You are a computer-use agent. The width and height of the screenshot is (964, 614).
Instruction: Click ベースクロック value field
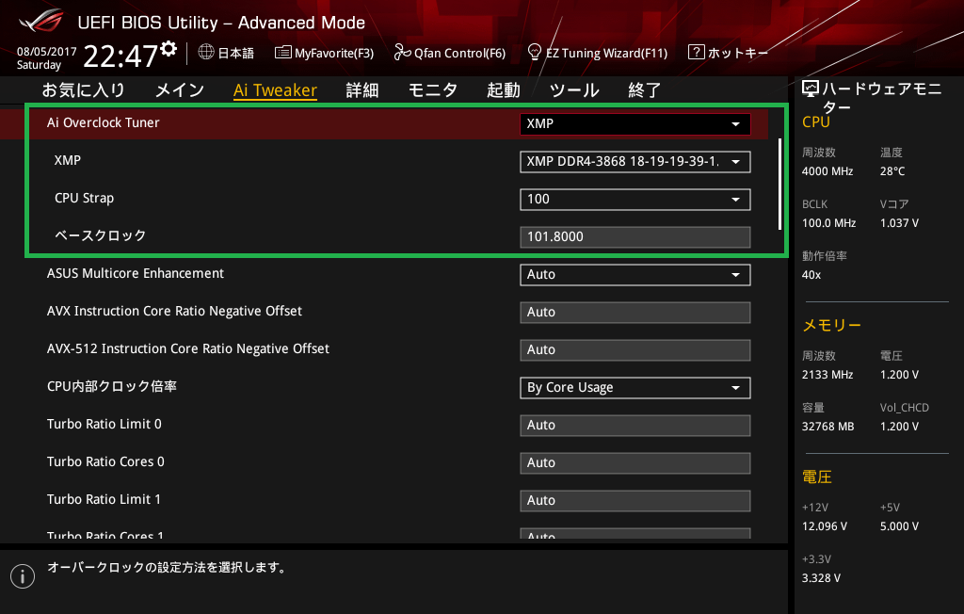coord(635,237)
